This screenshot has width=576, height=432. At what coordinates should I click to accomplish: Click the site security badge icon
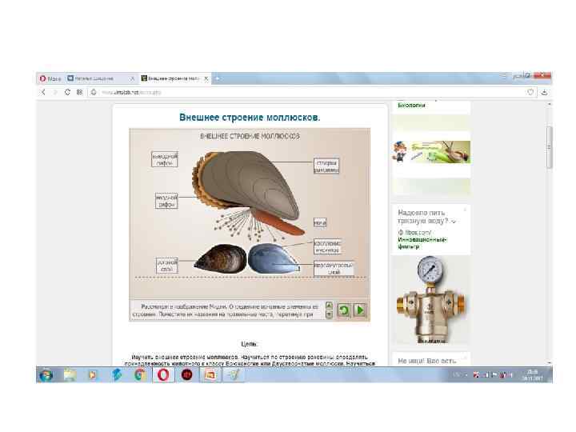94,92
